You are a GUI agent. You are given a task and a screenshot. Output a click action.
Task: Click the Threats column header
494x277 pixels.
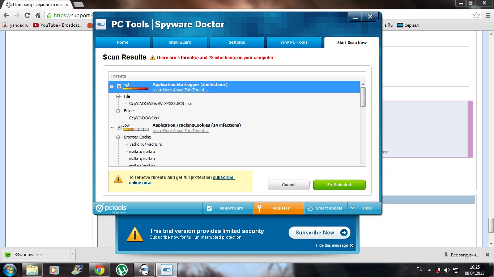[199, 76]
